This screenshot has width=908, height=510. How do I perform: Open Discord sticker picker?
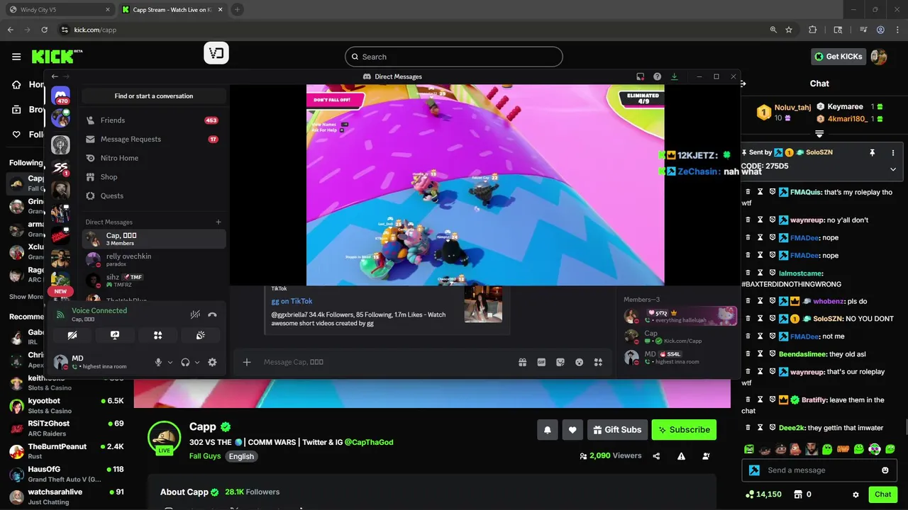click(560, 362)
